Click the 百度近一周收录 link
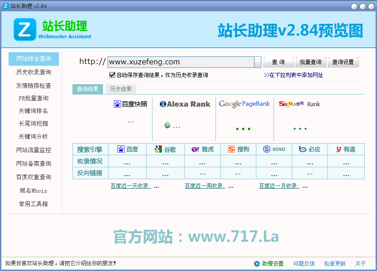Viewport: 377px width, 271px height. [205, 186]
